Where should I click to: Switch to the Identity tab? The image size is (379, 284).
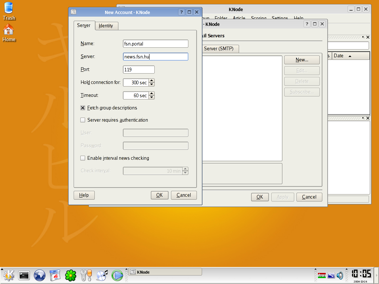(106, 26)
